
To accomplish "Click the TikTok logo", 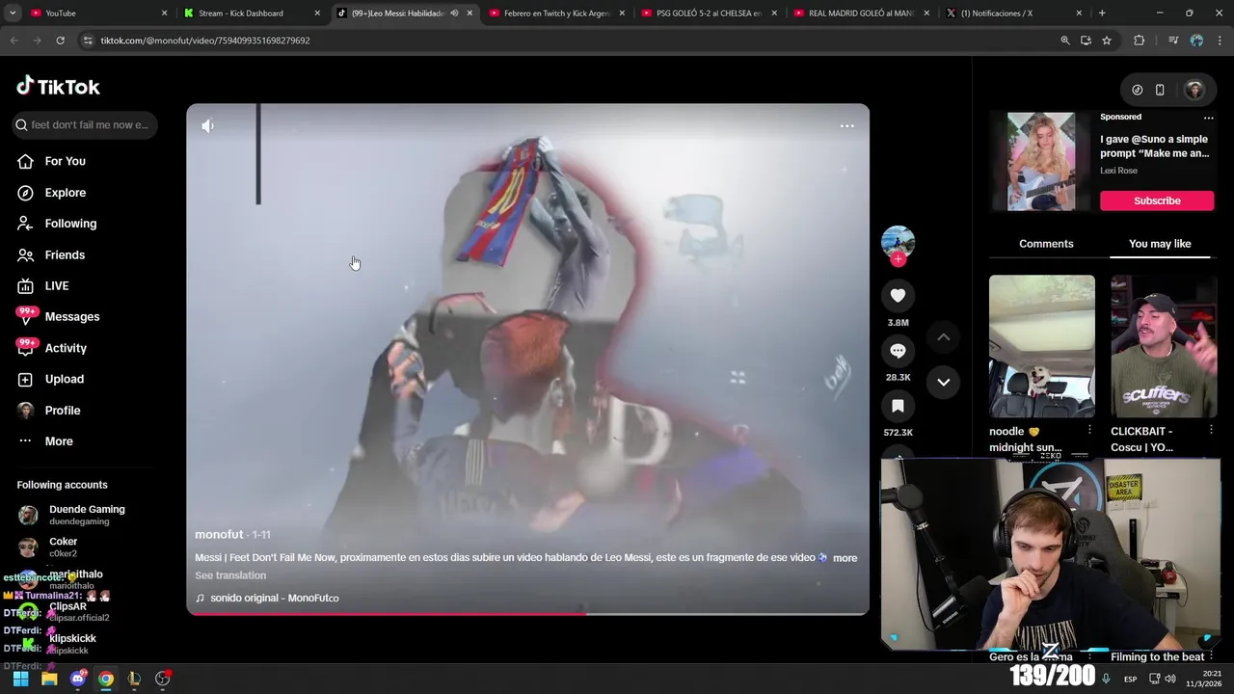I will click(x=58, y=87).
